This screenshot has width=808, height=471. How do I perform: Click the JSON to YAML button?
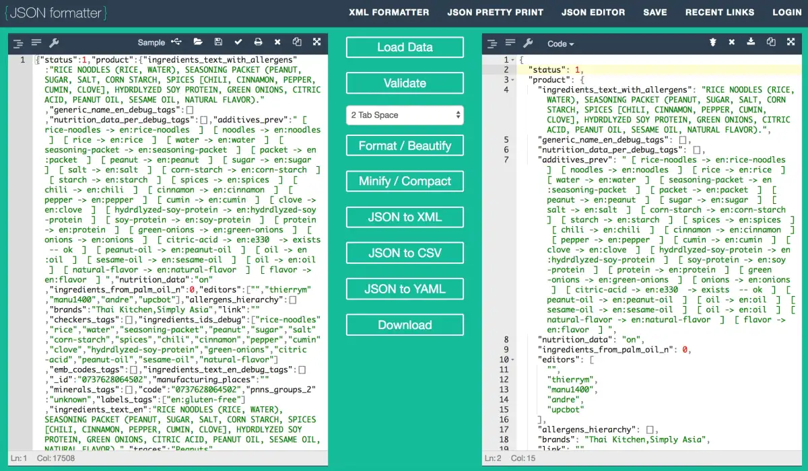coord(405,289)
